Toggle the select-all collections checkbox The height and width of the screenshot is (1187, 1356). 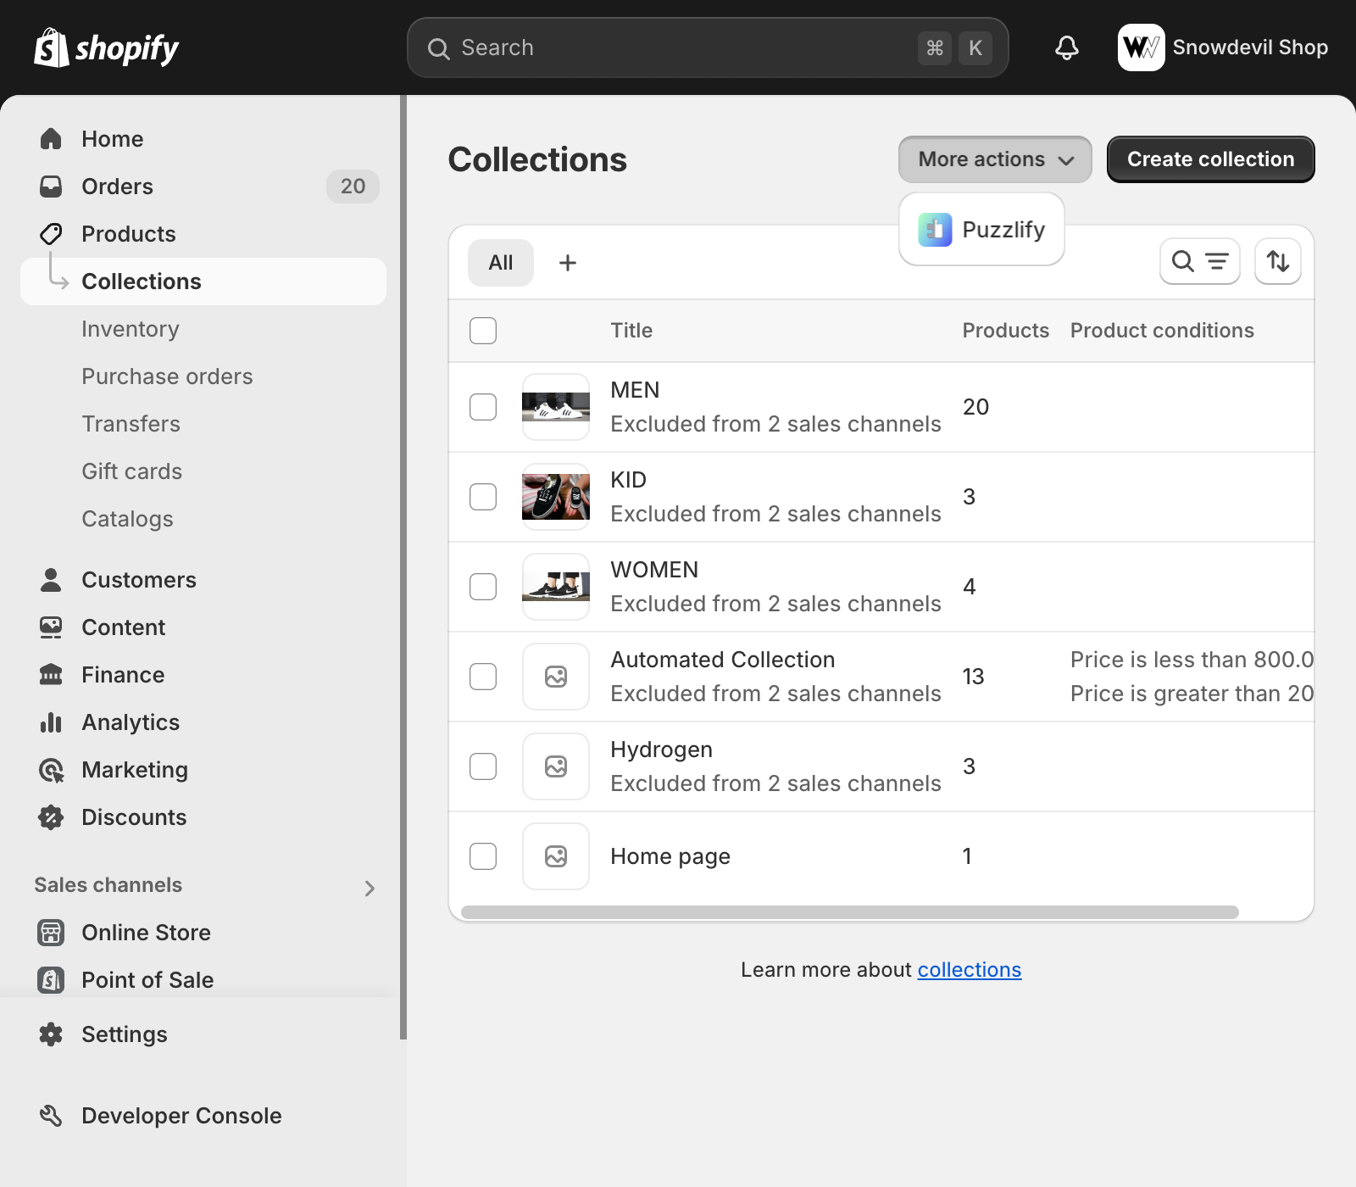click(x=483, y=331)
